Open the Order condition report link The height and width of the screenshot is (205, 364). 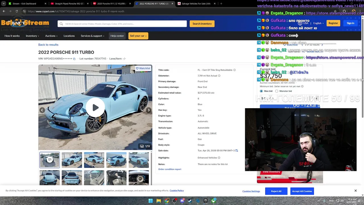click(170, 169)
